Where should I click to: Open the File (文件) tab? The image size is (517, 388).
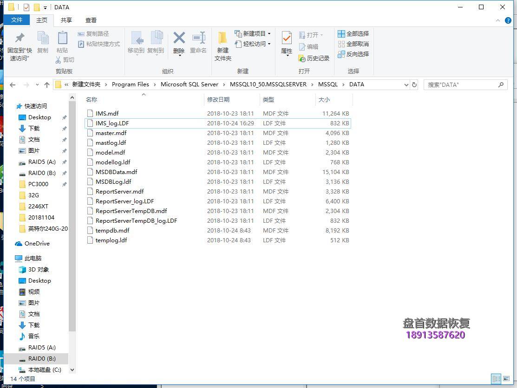click(16, 20)
